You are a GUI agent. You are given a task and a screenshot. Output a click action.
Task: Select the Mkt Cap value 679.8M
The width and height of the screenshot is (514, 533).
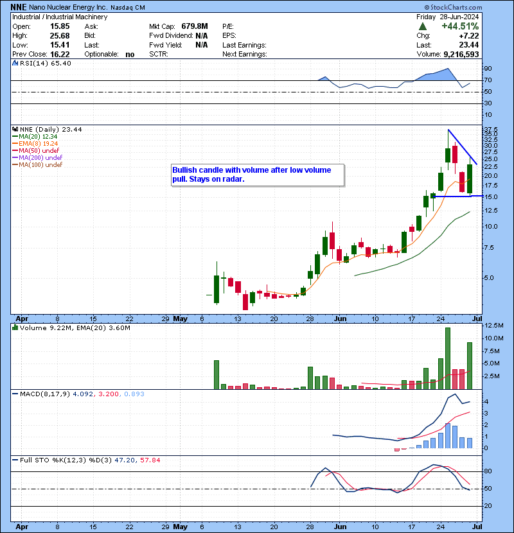point(195,26)
